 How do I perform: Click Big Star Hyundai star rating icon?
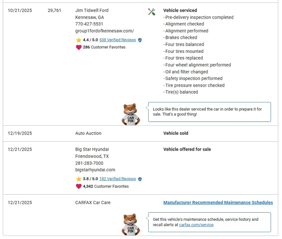[79, 179]
